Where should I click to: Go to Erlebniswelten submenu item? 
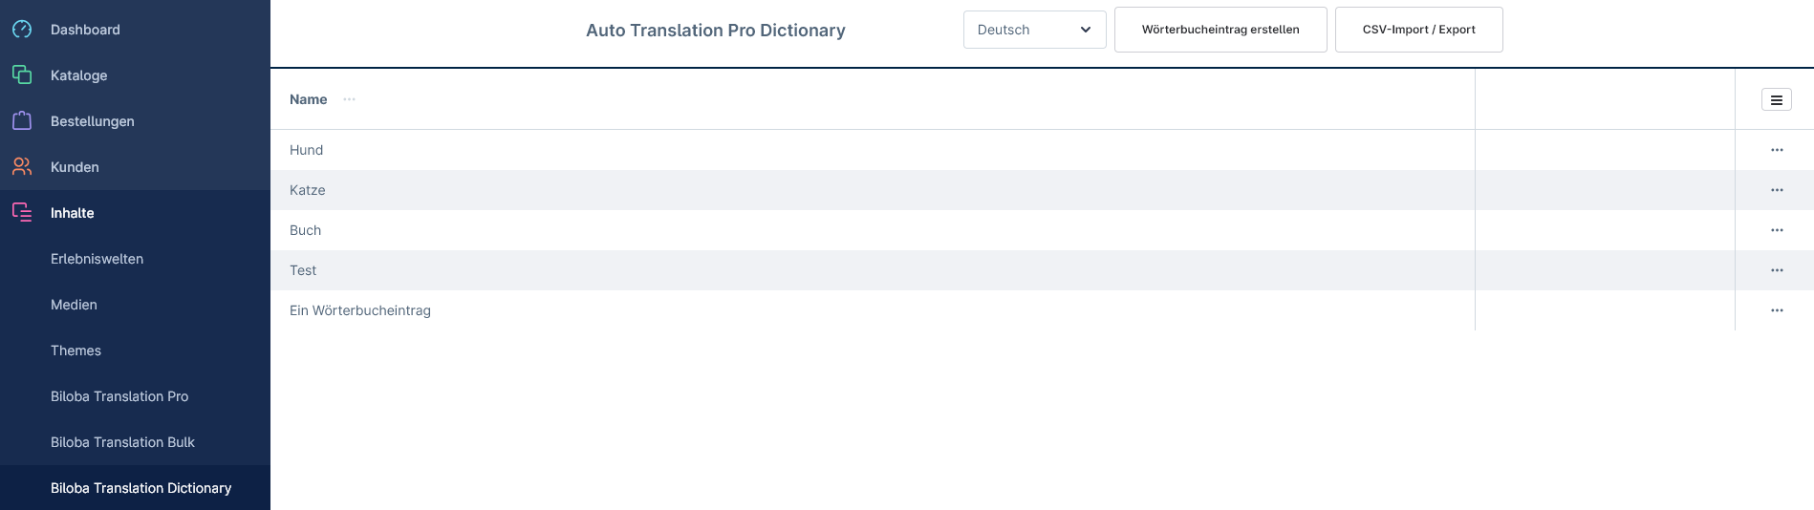97,259
